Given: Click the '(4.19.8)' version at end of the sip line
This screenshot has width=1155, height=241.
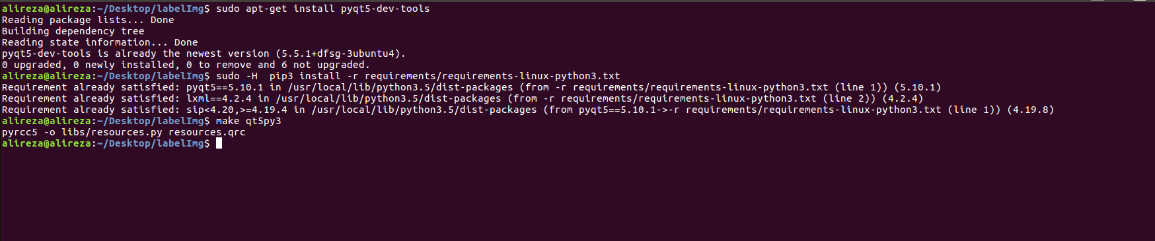Looking at the screenshot, I should tap(1031, 110).
